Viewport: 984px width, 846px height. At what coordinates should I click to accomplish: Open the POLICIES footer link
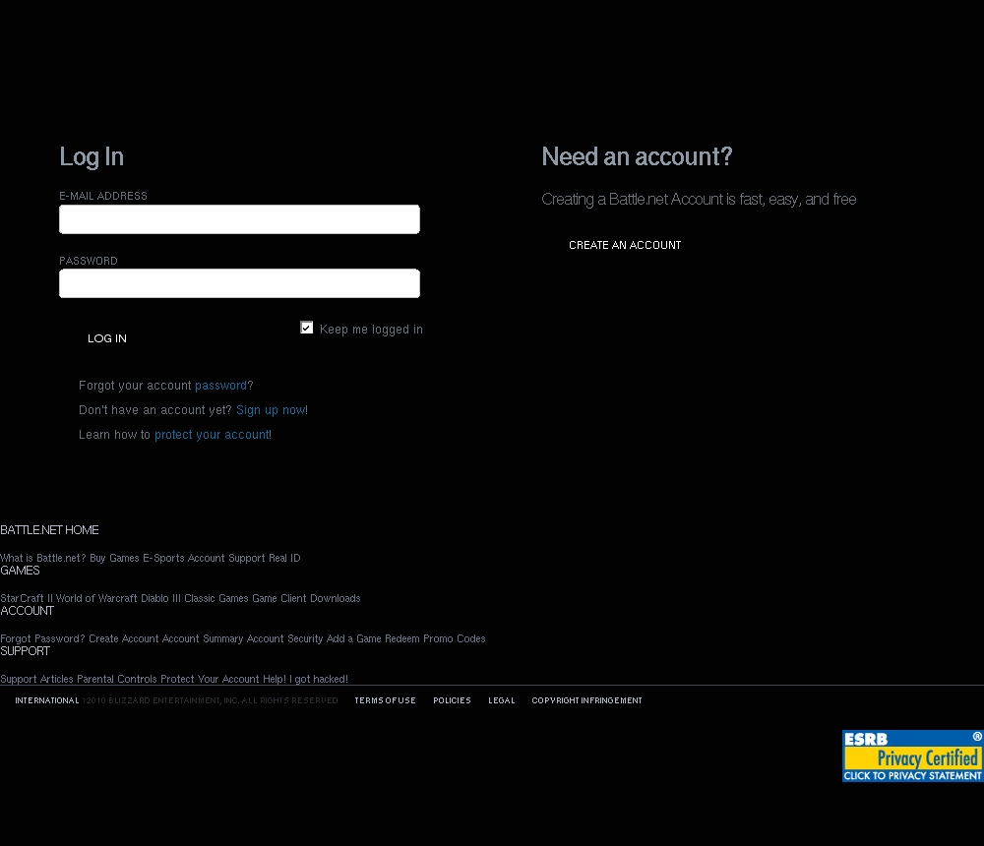coord(452,700)
